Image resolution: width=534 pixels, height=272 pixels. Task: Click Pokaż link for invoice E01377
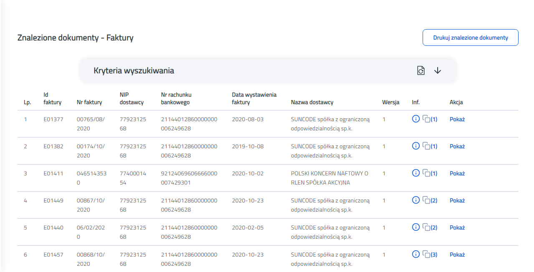tap(457, 119)
